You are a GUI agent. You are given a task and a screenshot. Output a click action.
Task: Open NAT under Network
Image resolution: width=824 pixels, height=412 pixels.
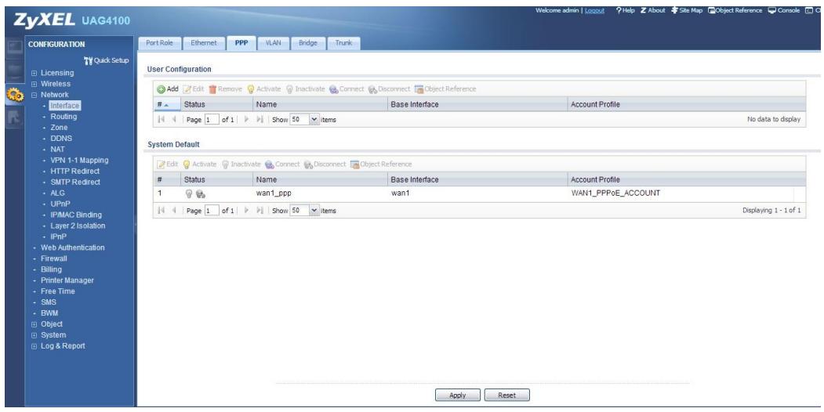(x=58, y=150)
